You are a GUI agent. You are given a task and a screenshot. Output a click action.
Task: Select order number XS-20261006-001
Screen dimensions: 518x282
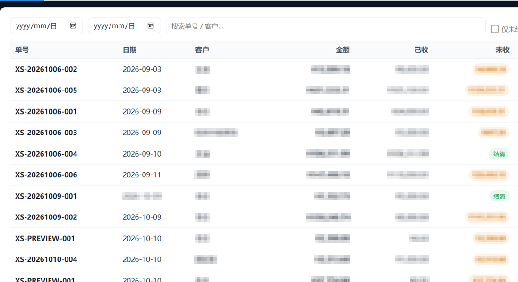(46, 111)
